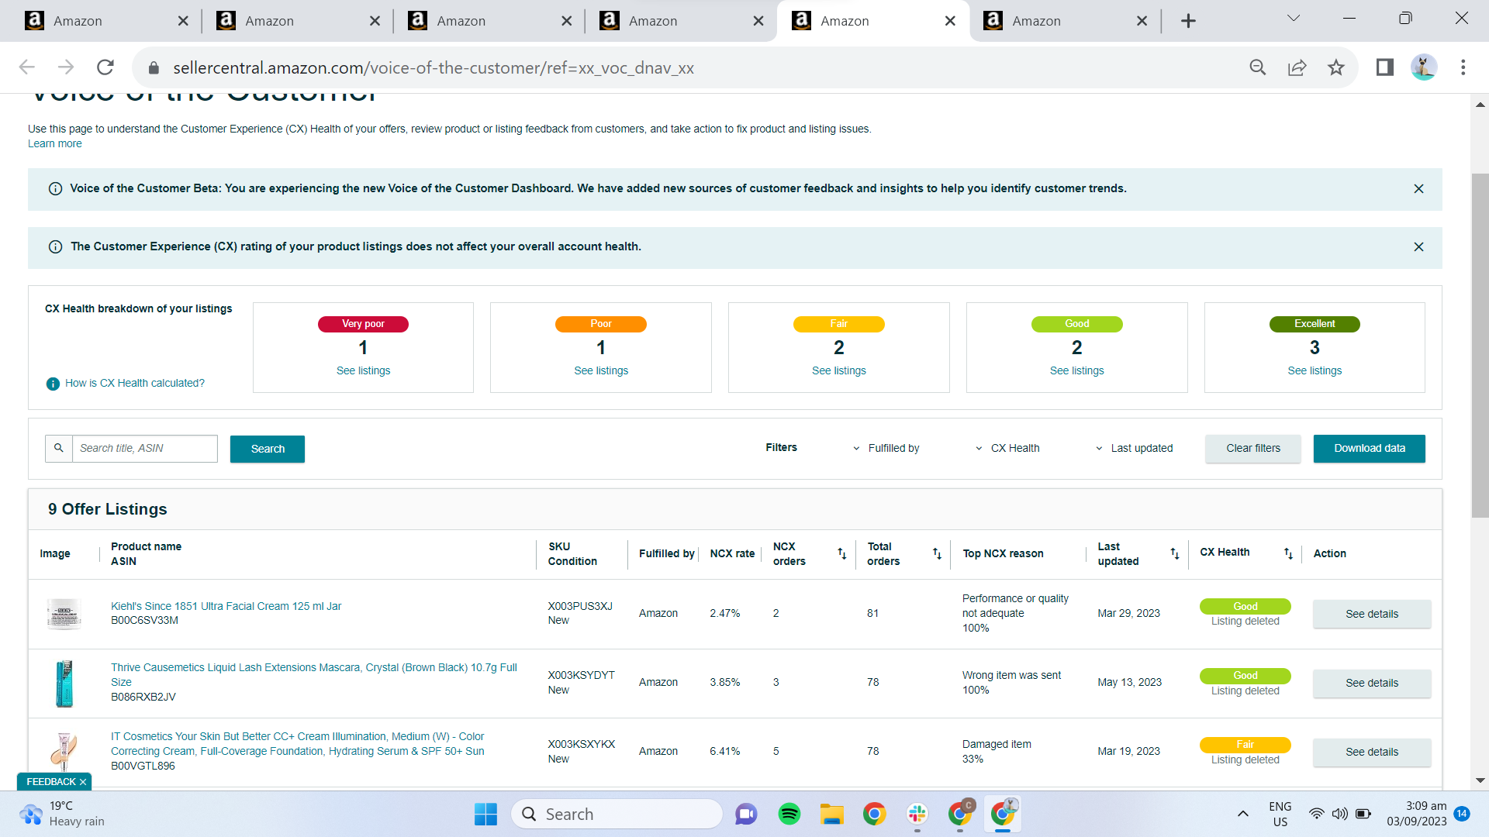Click the Search title, ASIN input field
Image resolution: width=1489 pixels, height=837 pixels.
click(x=145, y=449)
